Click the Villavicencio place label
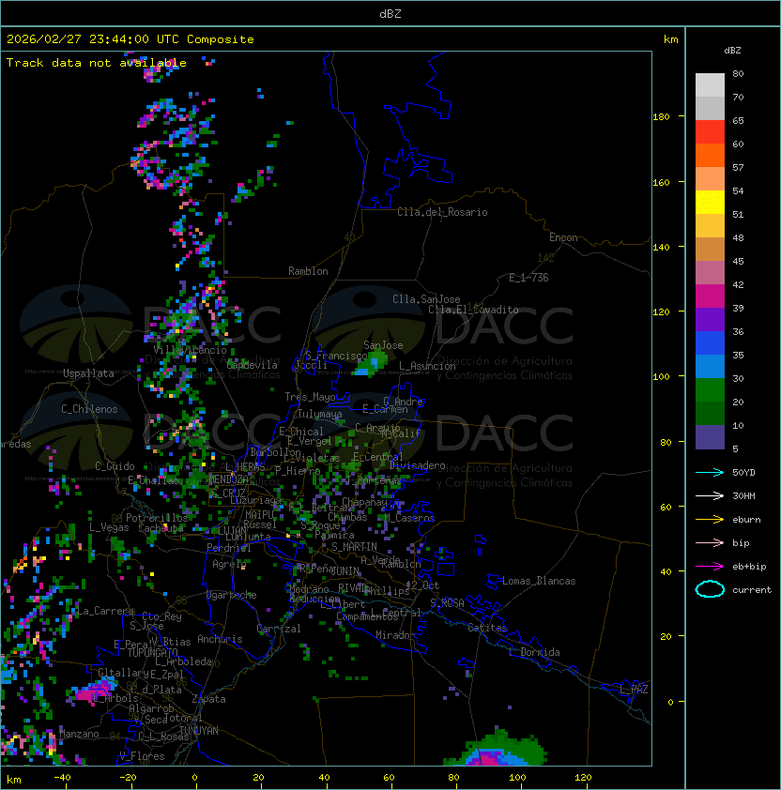Viewport: 781px width, 790px height. (190, 350)
